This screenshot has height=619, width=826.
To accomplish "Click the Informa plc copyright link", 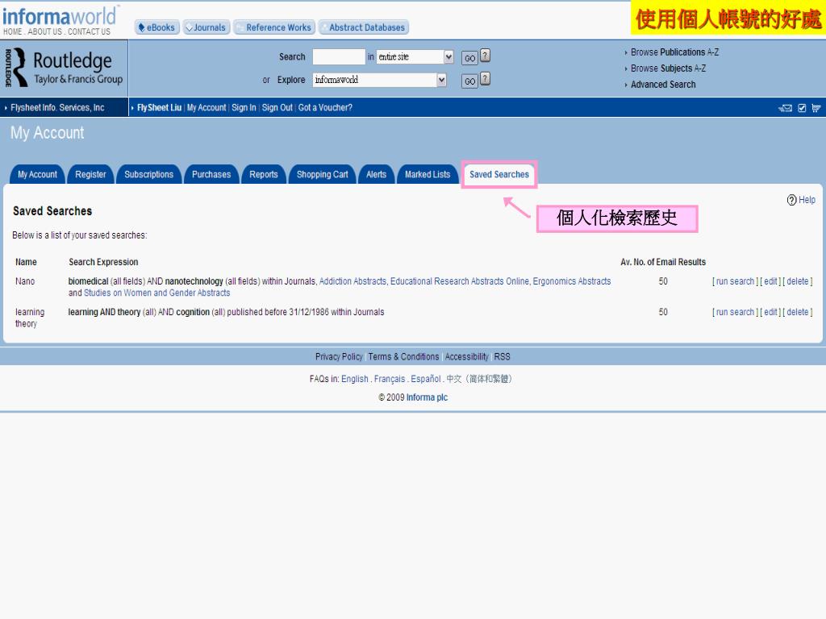I will [x=427, y=397].
